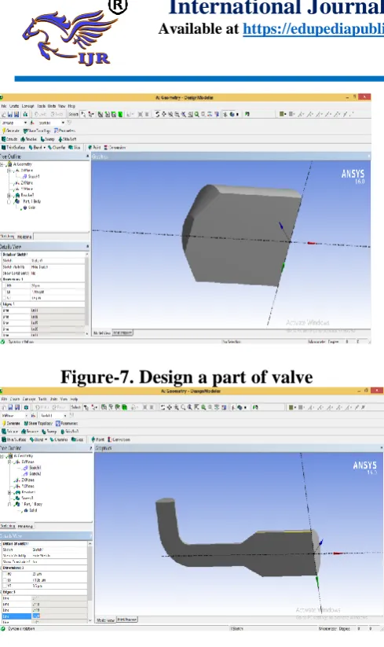
Task: Choose Slice tool in upper DesignModeler window
Action: click(x=75, y=147)
